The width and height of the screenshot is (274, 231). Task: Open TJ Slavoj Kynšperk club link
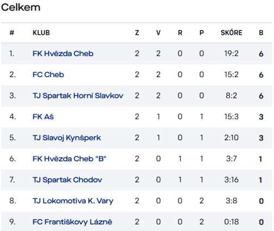click(67, 138)
